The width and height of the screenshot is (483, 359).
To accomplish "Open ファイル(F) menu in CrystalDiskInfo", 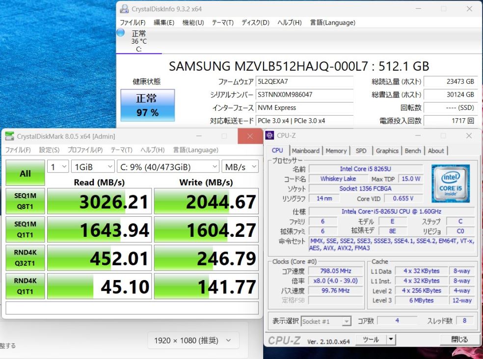I will (x=133, y=23).
